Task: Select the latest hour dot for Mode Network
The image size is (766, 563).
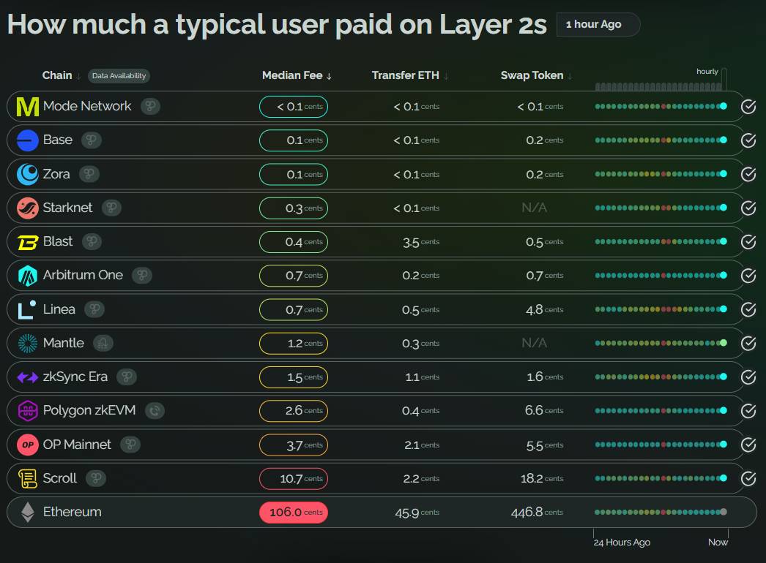Action: [724, 106]
